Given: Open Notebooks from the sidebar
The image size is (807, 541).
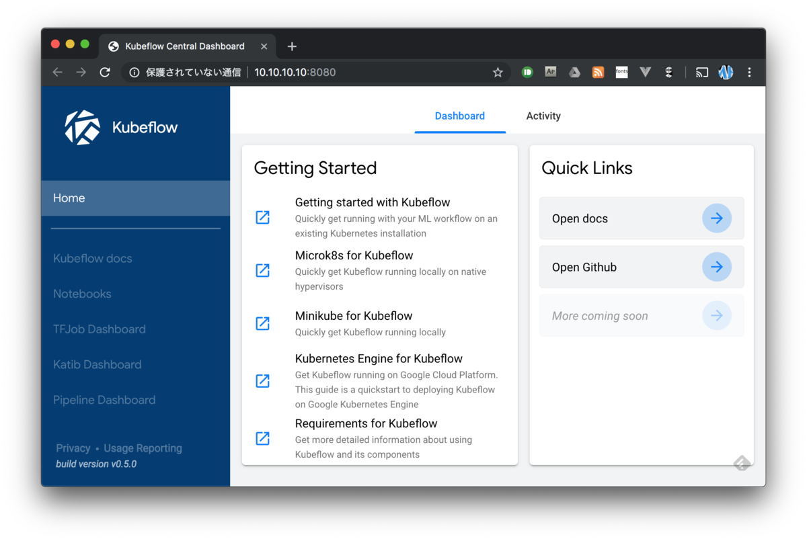Looking at the screenshot, I should tap(82, 294).
